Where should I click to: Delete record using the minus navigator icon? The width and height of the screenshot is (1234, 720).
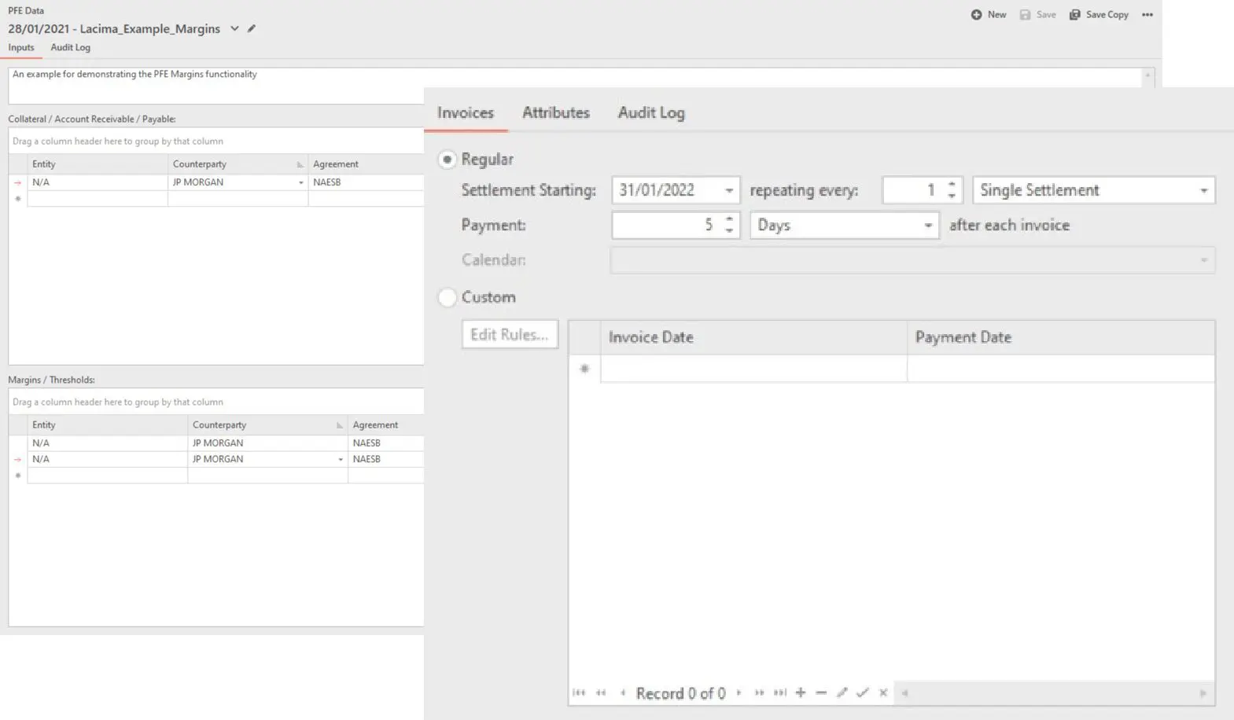click(821, 692)
